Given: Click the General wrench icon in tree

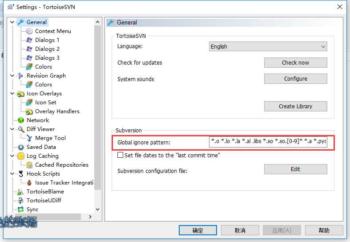Looking at the screenshot, I should 21,22.
